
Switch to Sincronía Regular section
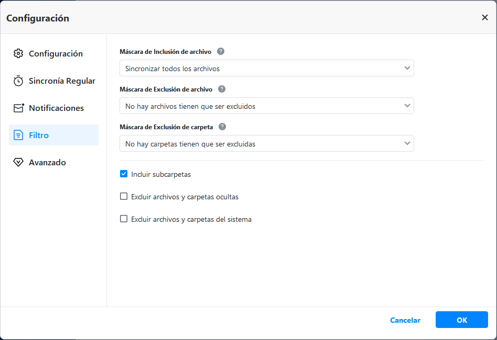(x=62, y=81)
